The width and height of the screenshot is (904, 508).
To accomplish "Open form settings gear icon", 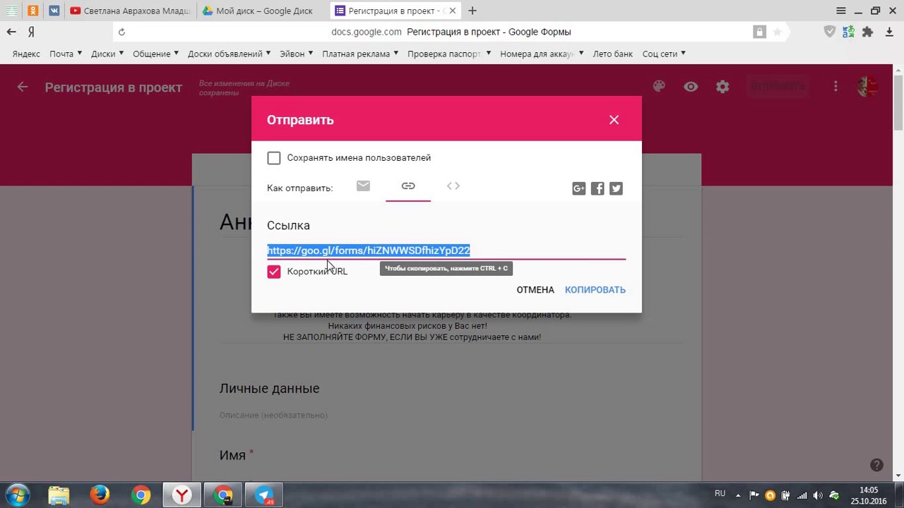I will pyautogui.click(x=722, y=87).
